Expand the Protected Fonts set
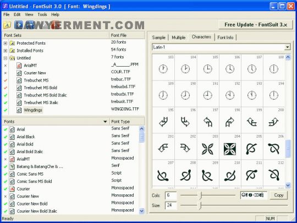Image resolution: width=297 pixels, height=223 pixels. pos(5,43)
